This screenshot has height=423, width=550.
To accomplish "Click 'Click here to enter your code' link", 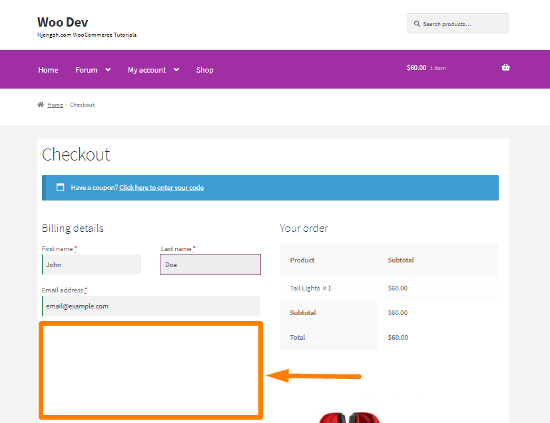I will pyautogui.click(x=161, y=187).
